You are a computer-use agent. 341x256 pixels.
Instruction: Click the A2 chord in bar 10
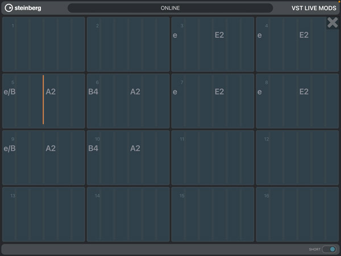(135, 148)
